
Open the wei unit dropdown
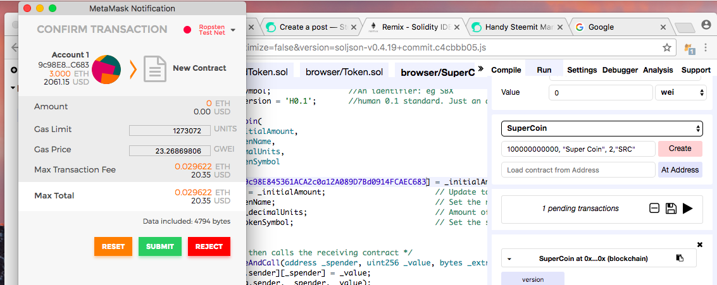[682, 93]
